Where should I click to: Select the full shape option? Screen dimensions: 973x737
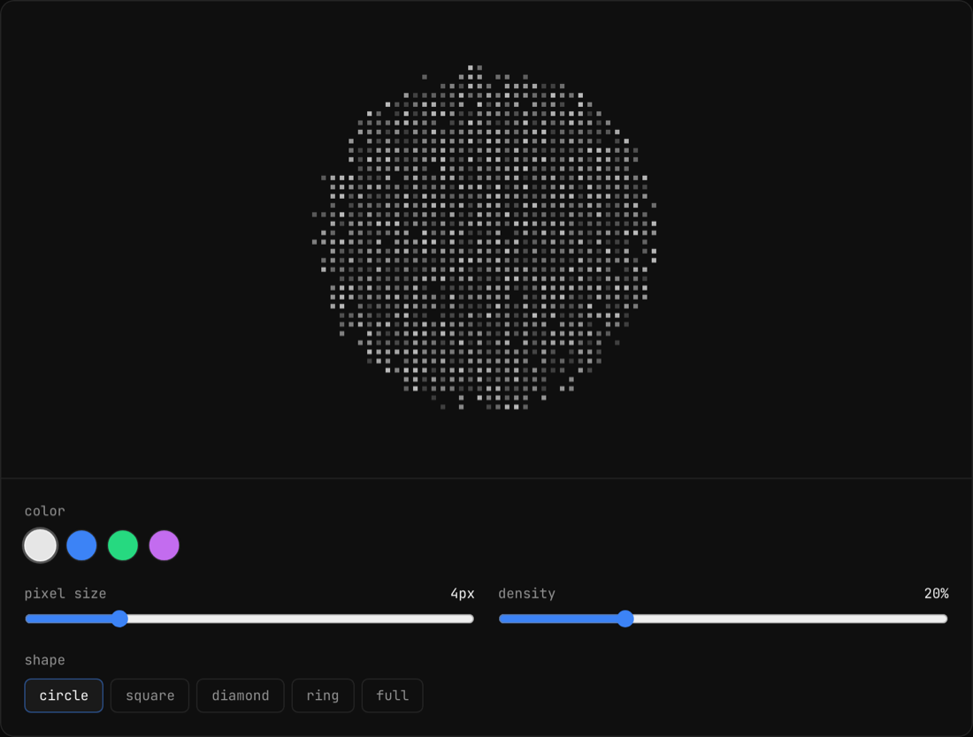tap(392, 695)
